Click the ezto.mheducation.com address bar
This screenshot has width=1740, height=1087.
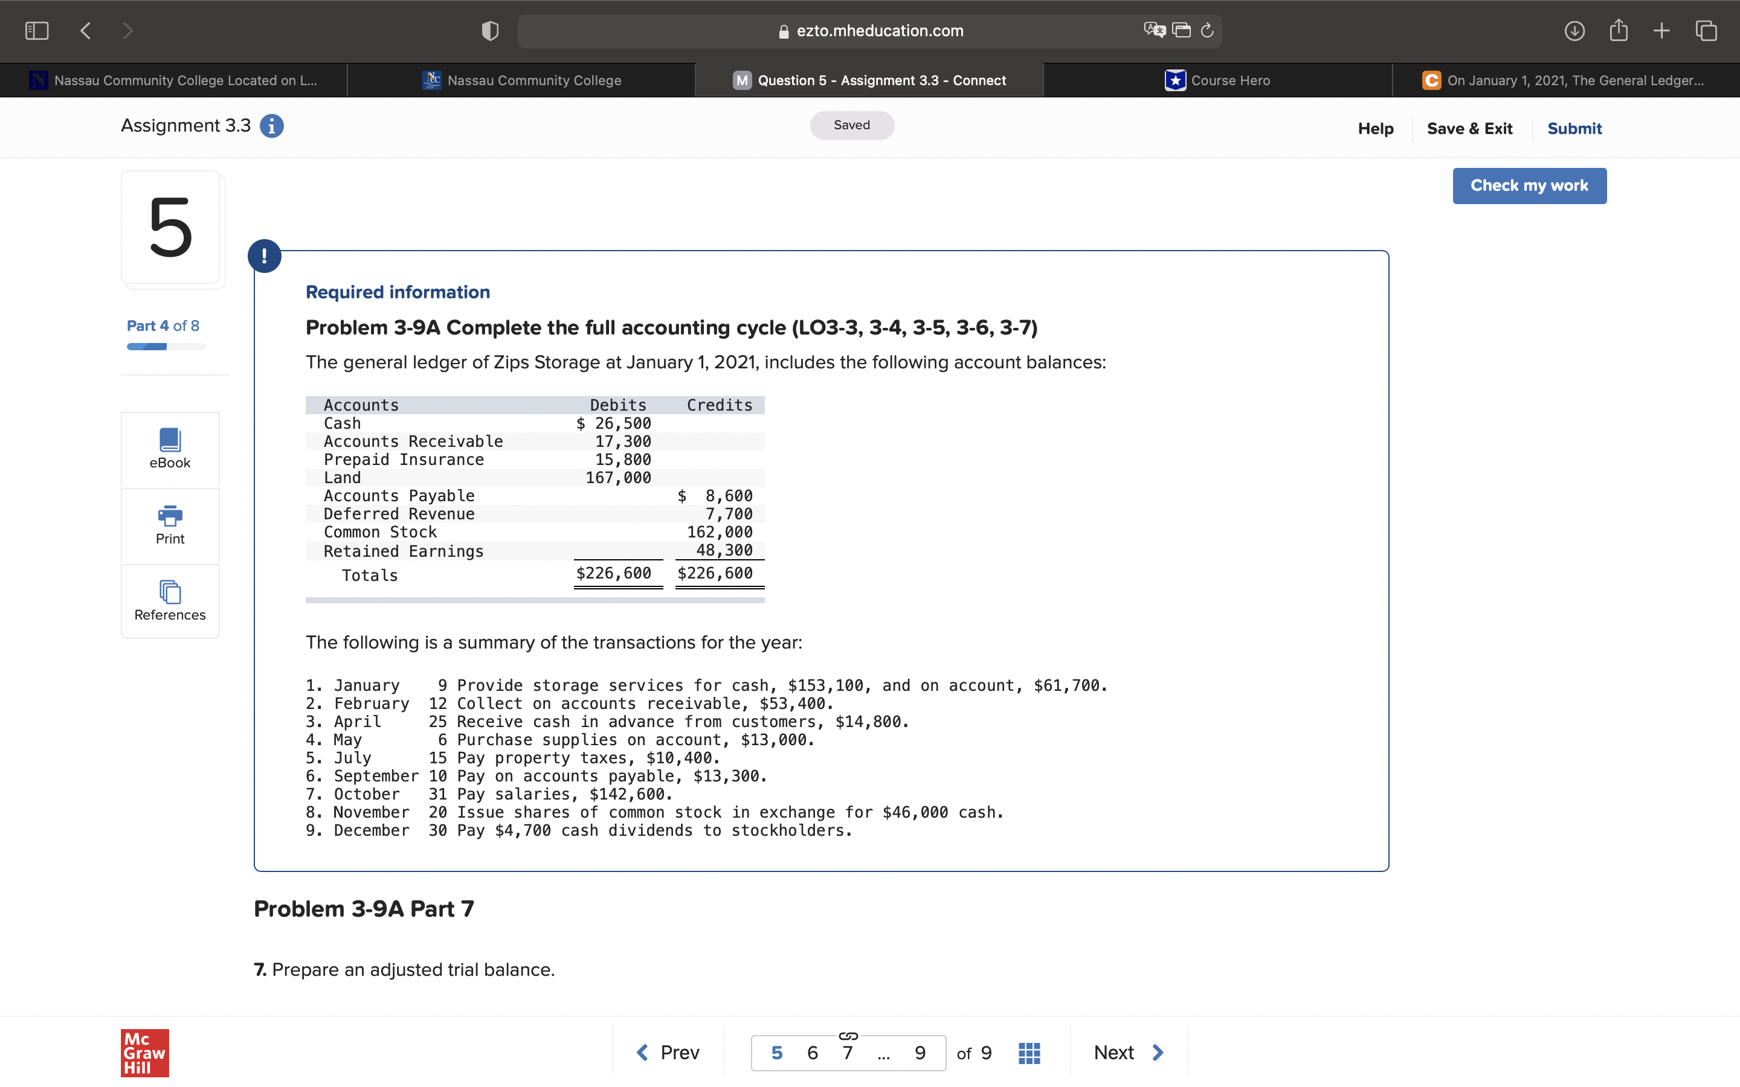coord(879,31)
